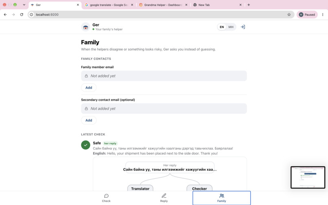
Task: Click lock icon in Secondary contact email field
Action: click(x=86, y=109)
